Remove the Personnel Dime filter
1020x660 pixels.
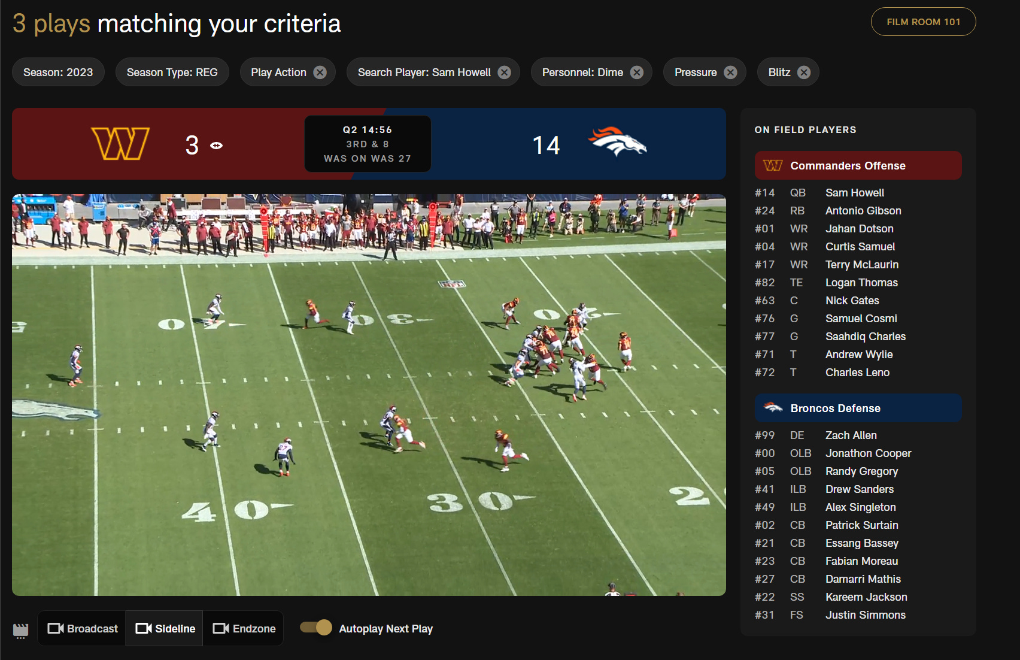click(637, 72)
